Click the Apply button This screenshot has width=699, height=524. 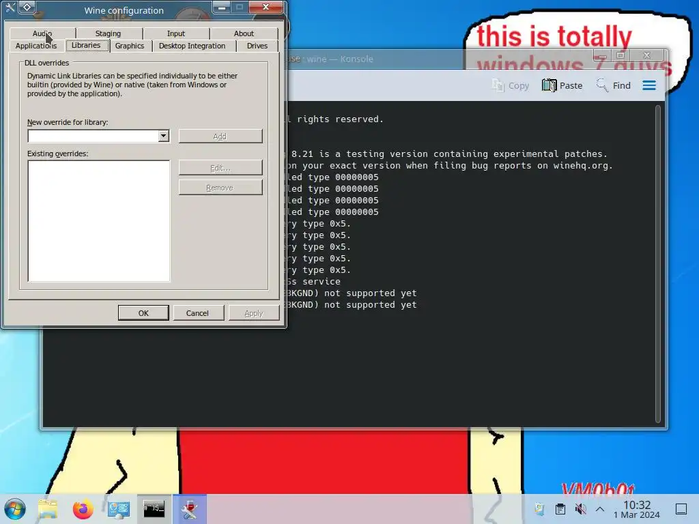[254, 313]
